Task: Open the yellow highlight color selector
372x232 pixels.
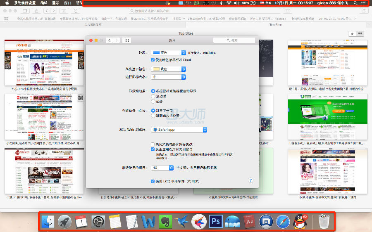Action: coord(169,69)
